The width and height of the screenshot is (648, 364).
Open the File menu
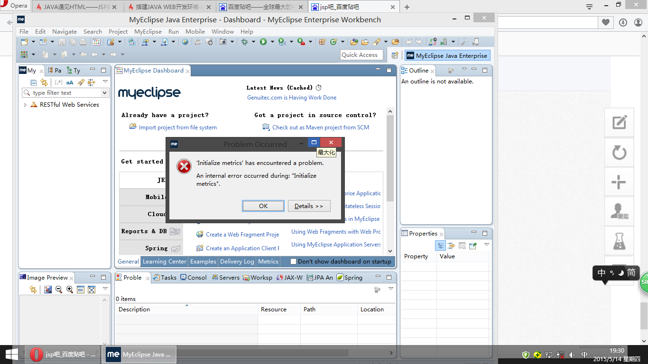point(24,31)
